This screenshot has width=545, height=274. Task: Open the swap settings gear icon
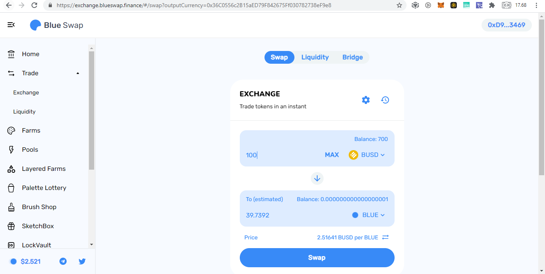[366, 100]
